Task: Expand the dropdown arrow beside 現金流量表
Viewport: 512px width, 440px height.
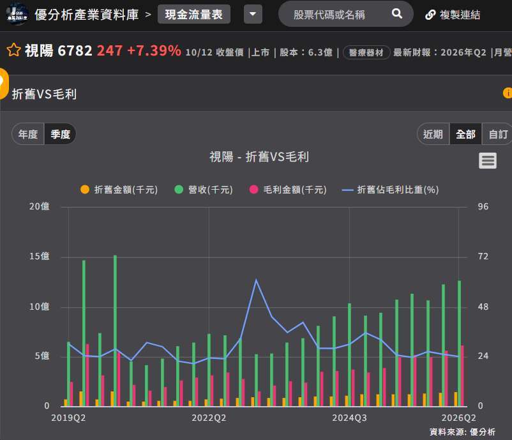Action: (253, 15)
